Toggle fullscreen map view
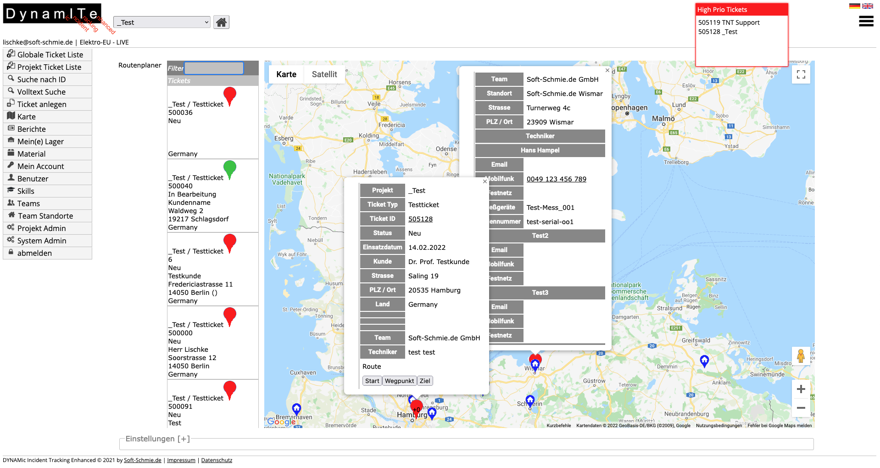Screen dimensions: 880x468 tap(801, 74)
